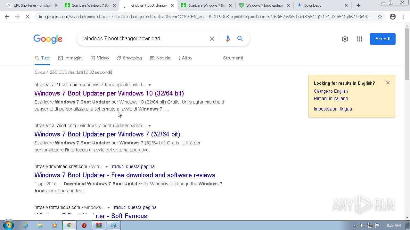Go to the Google homepage logo
Screen dimensions: 410x230
point(48,39)
